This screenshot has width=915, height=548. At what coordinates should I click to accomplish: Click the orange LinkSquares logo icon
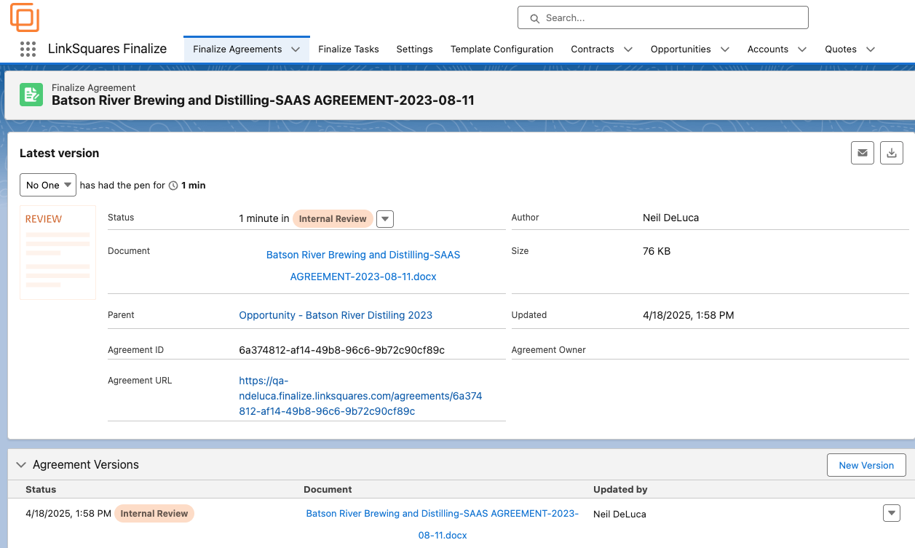[25, 17]
